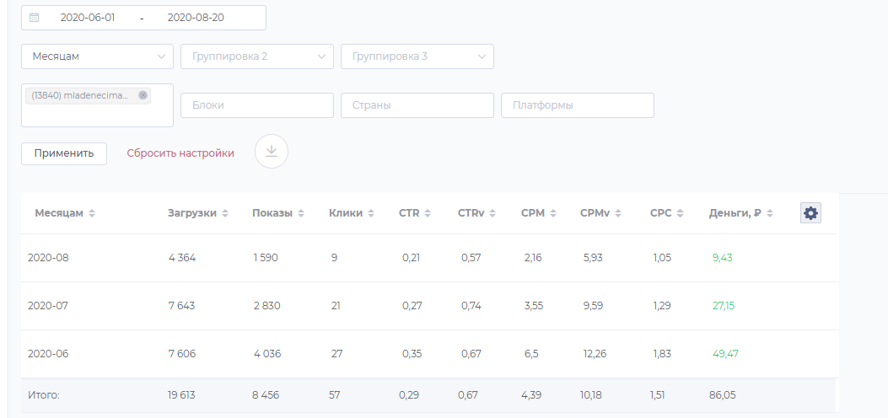Focus the Блоки filter field
This screenshot has width=888, height=418.
click(x=257, y=105)
